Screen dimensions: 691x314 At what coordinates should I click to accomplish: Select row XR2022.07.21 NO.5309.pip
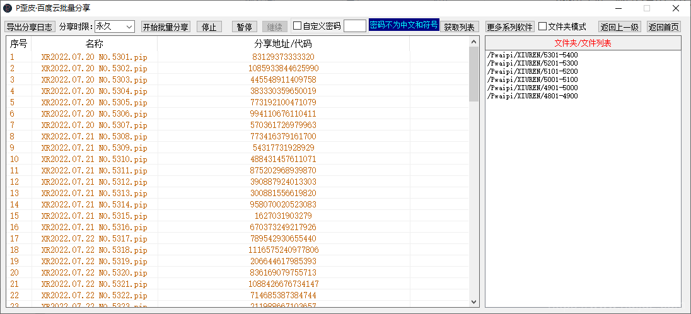238,148
